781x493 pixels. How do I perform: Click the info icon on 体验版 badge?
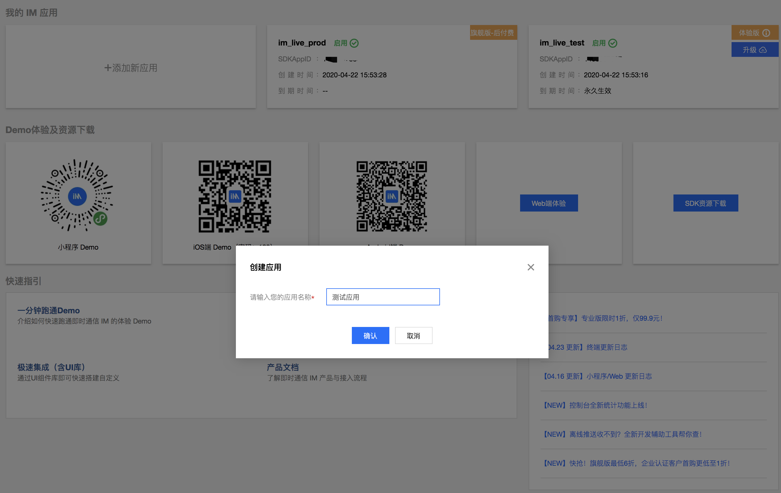pyautogui.click(x=766, y=33)
